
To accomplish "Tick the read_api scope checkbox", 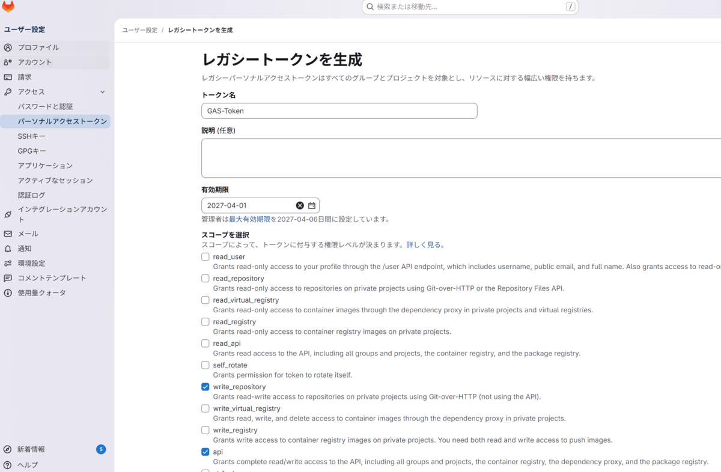I will click(x=205, y=343).
